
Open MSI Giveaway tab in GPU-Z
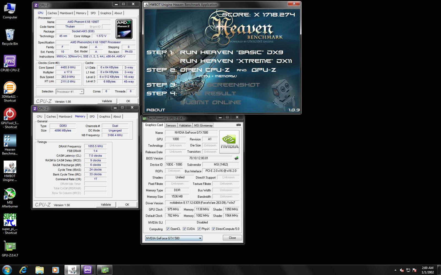[x=203, y=125]
